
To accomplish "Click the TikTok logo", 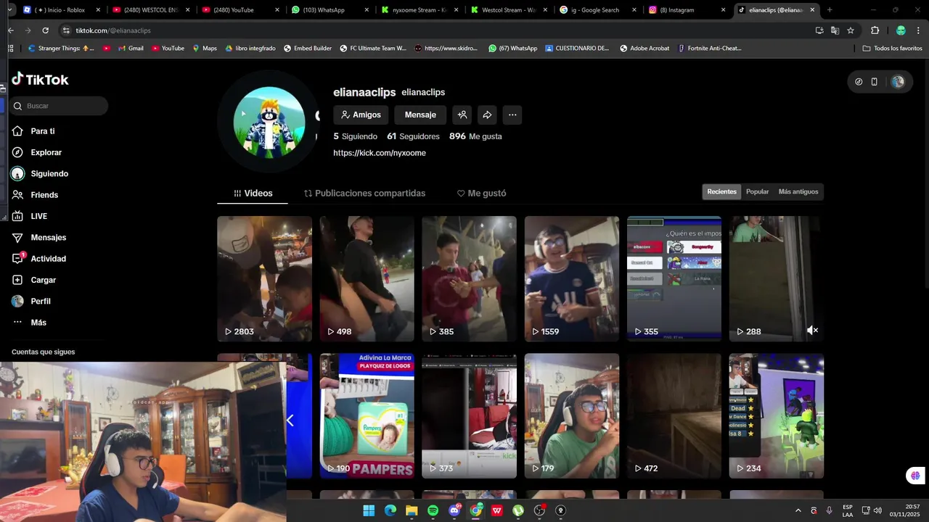I will 40,79.
